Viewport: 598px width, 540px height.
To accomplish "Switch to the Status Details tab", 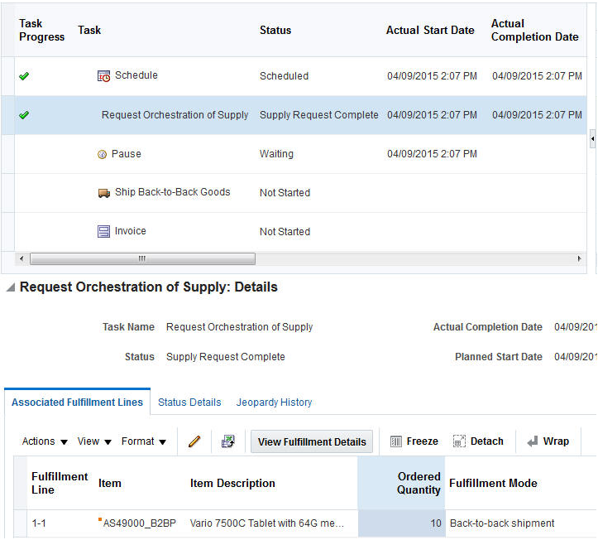I will 189,403.
